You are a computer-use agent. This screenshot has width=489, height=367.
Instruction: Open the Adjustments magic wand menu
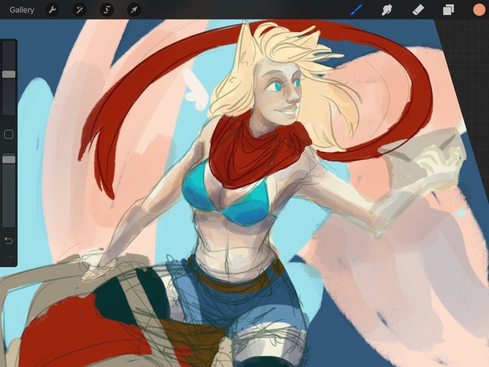pos(80,10)
